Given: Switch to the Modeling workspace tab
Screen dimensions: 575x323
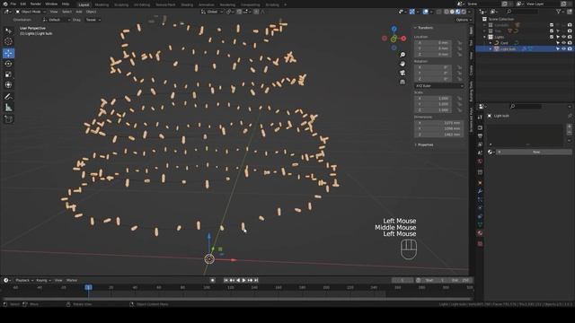Looking at the screenshot, I should pyautogui.click(x=102, y=4).
